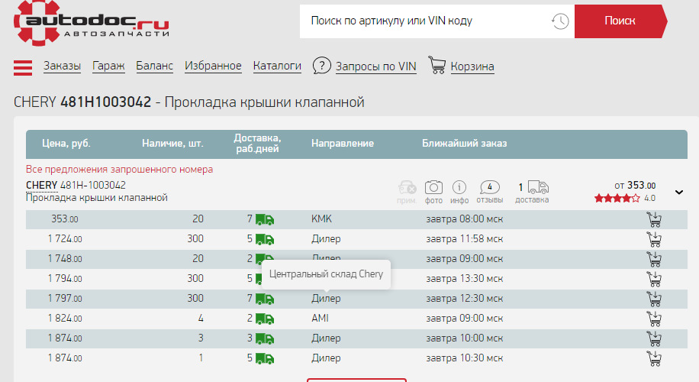Click the Наличие, шт. column header

coord(172,144)
